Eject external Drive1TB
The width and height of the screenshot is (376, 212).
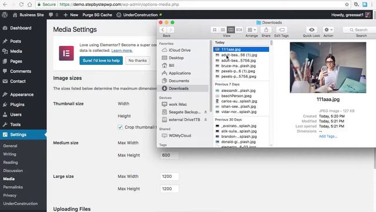(x=206, y=120)
